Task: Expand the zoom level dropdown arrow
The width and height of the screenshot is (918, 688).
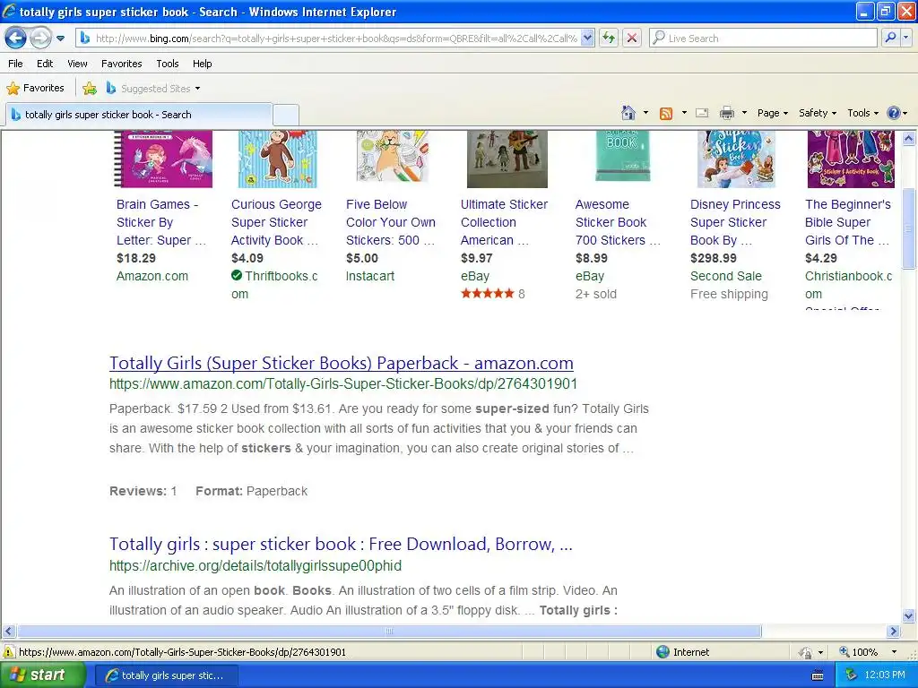Action: [x=894, y=652]
